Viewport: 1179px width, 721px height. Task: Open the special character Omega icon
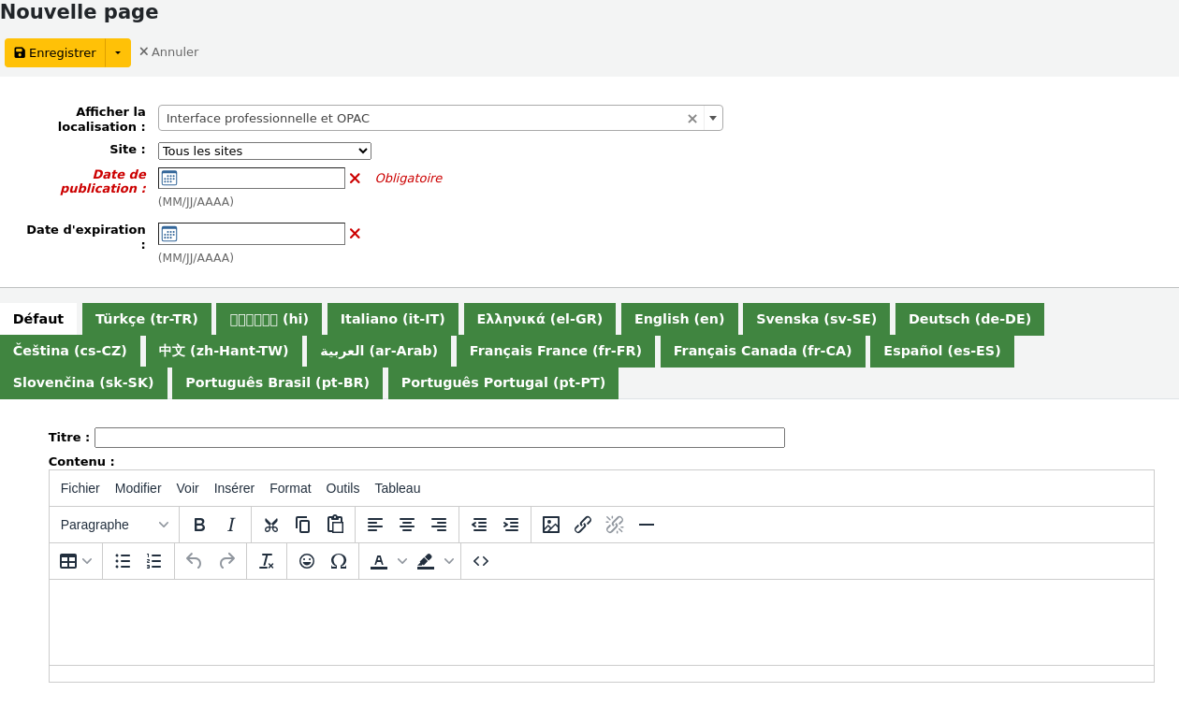click(x=339, y=561)
